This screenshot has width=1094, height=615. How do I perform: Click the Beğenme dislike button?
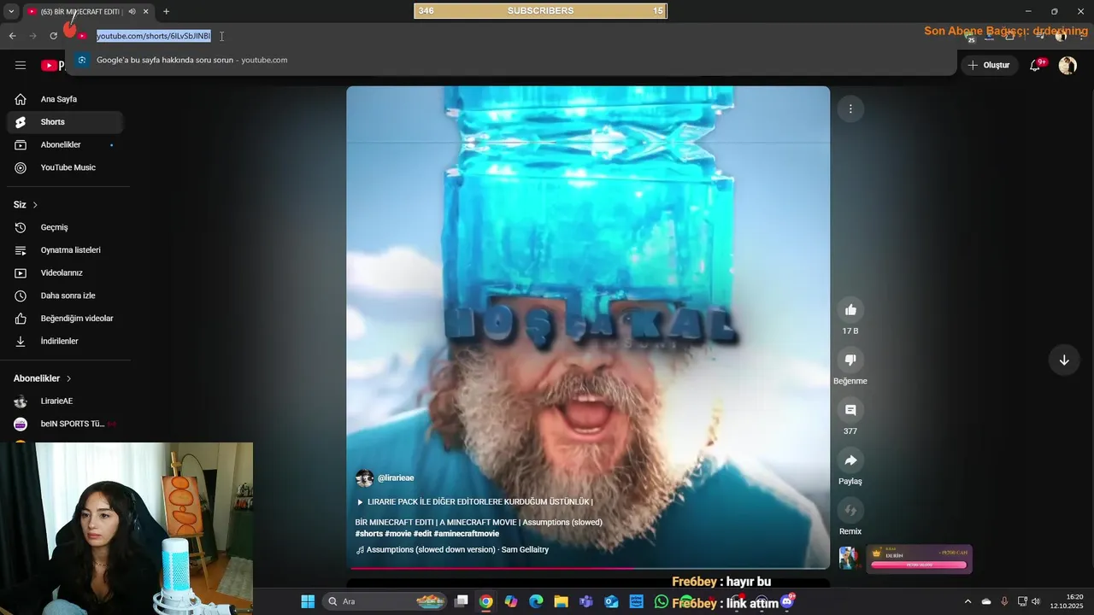click(x=850, y=360)
